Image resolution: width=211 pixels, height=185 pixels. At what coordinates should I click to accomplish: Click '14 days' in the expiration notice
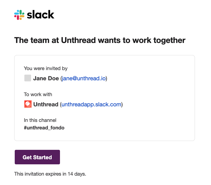(x=77, y=174)
